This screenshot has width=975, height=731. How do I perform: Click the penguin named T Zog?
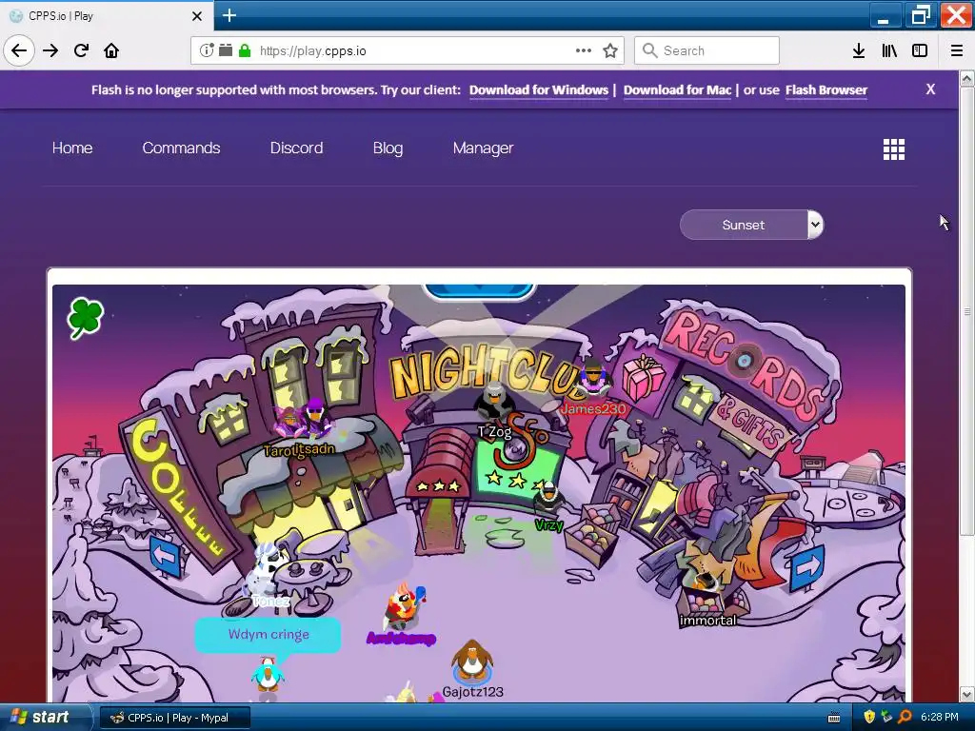click(x=494, y=401)
